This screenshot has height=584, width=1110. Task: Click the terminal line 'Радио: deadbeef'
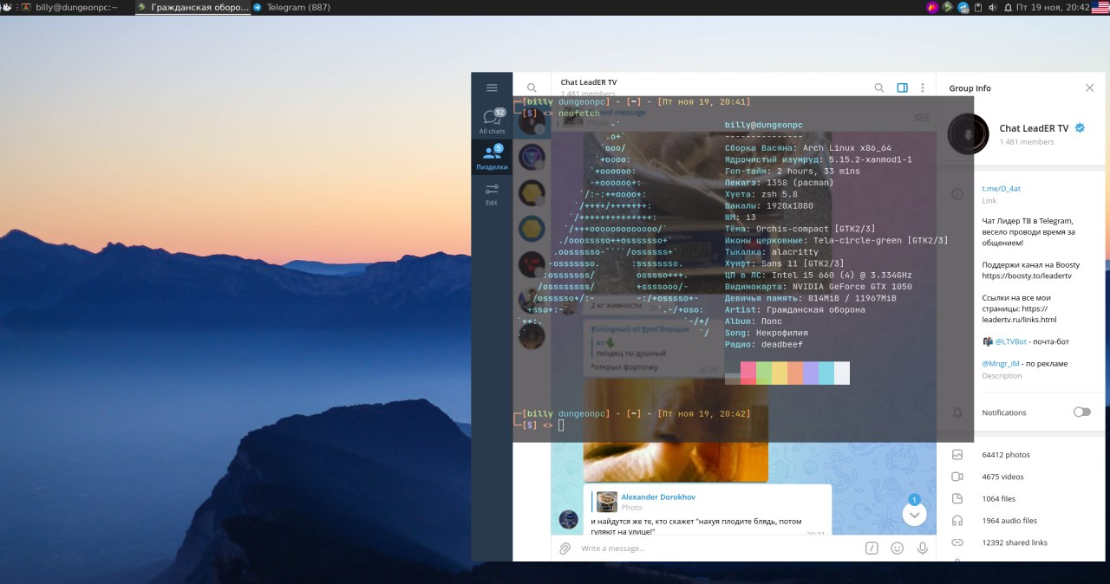764,344
